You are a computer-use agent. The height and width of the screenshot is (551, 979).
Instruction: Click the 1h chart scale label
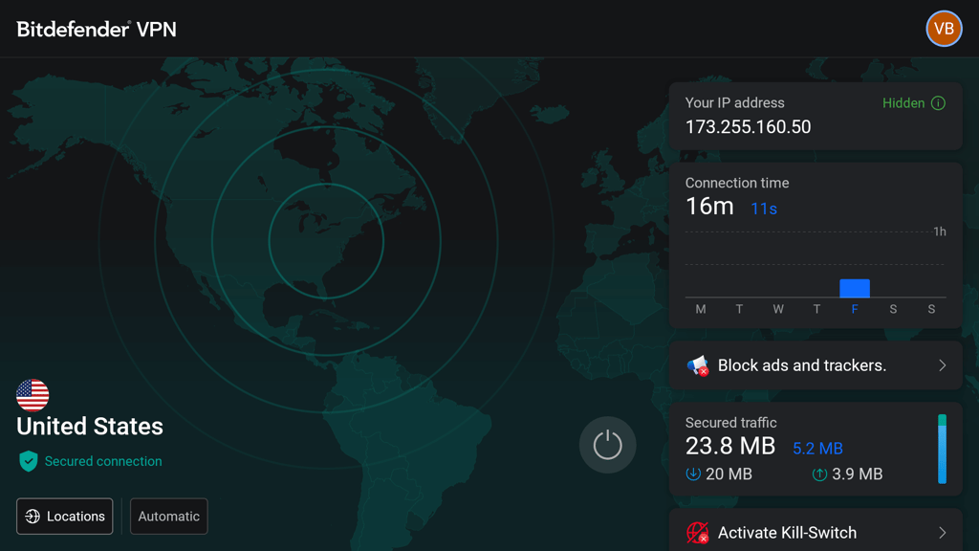[940, 231]
